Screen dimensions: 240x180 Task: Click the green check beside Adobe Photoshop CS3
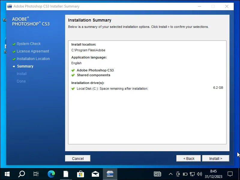coord(73,70)
